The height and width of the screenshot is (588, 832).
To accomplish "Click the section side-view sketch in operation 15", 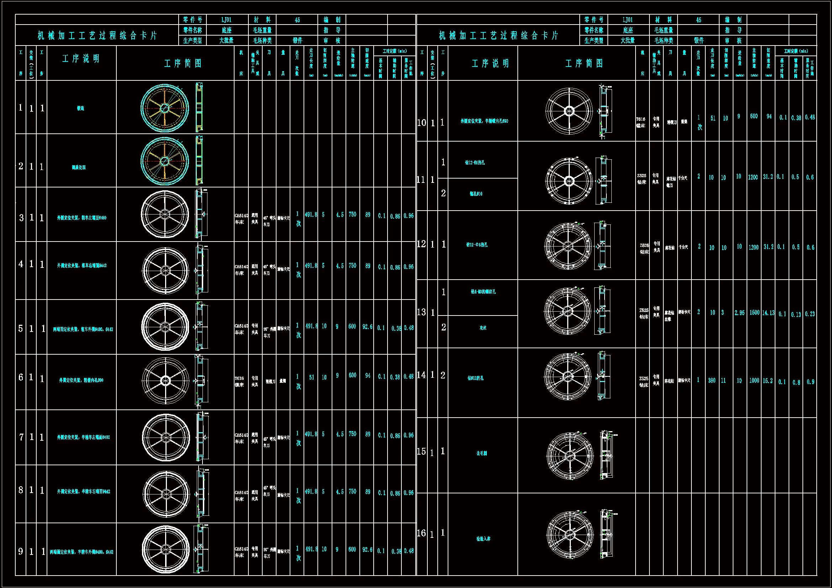I will (606, 455).
